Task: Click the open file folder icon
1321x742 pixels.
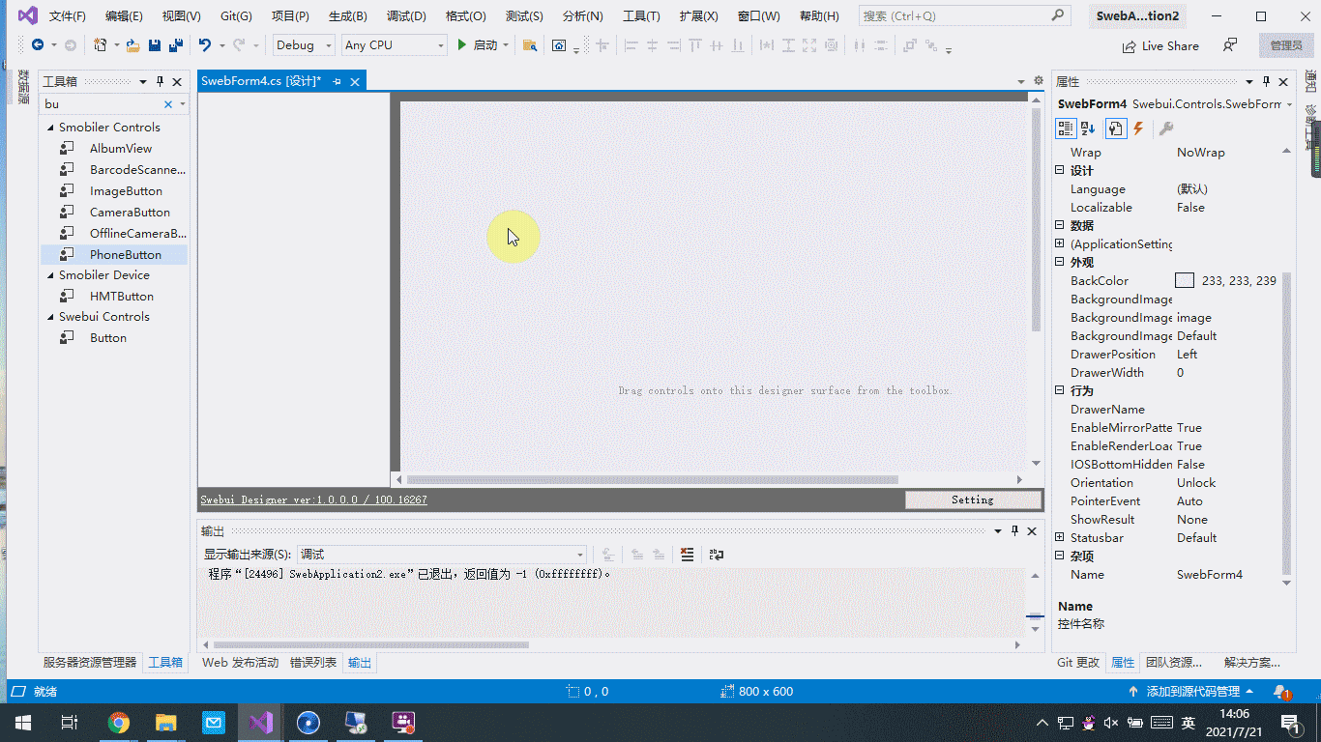Action: 132,45
